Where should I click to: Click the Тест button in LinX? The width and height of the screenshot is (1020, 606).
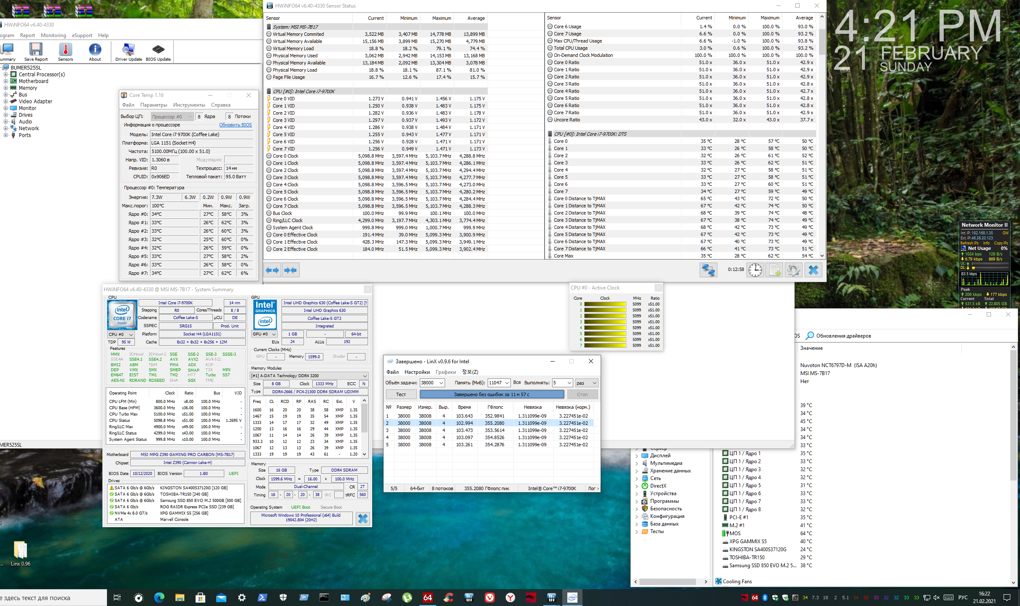click(401, 394)
